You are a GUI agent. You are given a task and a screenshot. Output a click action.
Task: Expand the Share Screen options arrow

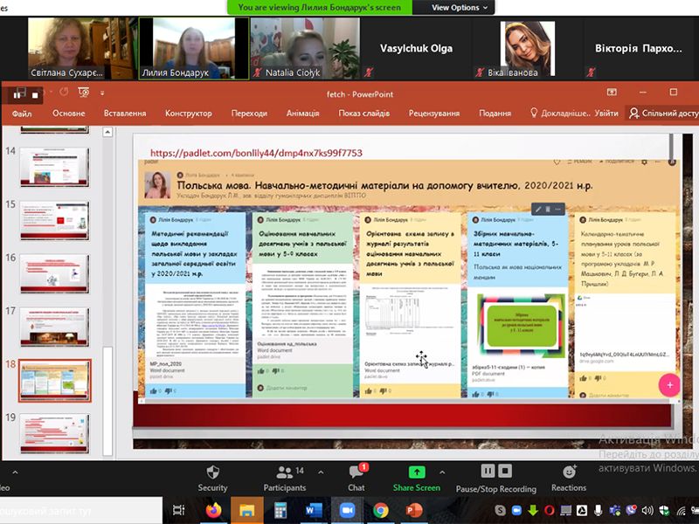(442, 472)
